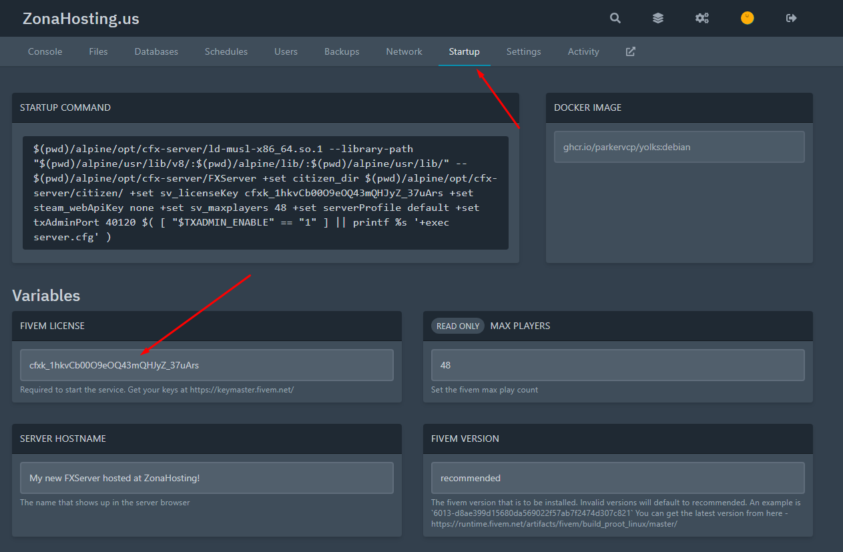Click the sign out icon
Viewport: 843px width, 552px height.
tap(792, 18)
